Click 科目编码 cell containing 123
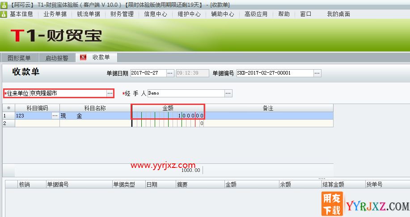This screenshot has width=410, height=217. 34,116
